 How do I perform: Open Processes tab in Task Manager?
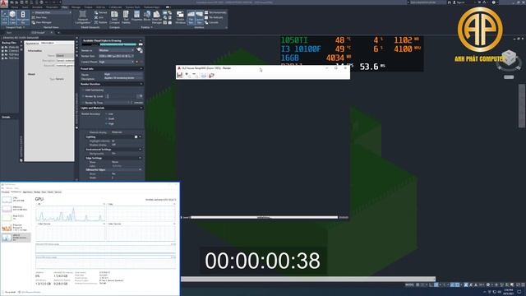click(x=6, y=192)
